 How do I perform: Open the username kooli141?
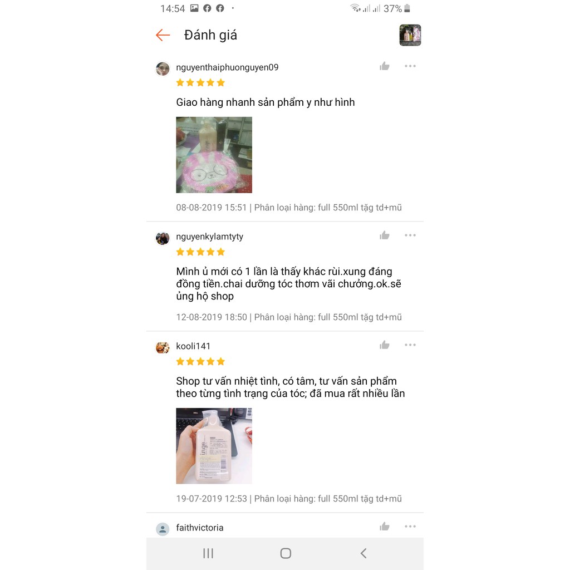click(x=193, y=346)
